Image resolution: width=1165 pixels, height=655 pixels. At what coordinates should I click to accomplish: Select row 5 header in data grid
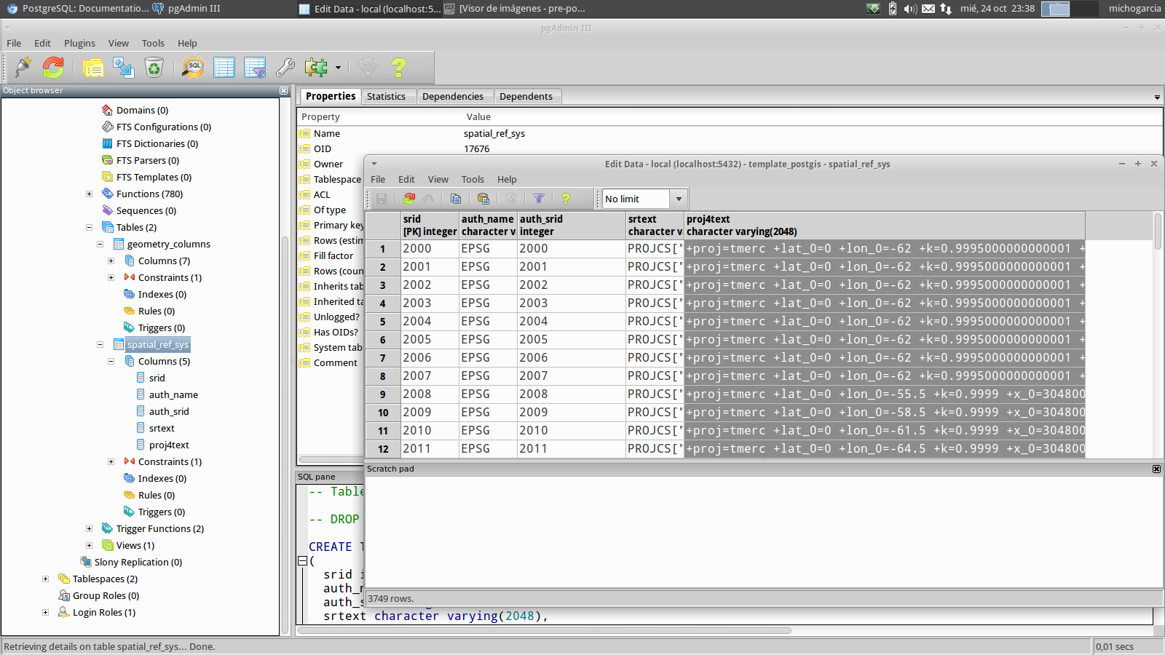click(383, 322)
